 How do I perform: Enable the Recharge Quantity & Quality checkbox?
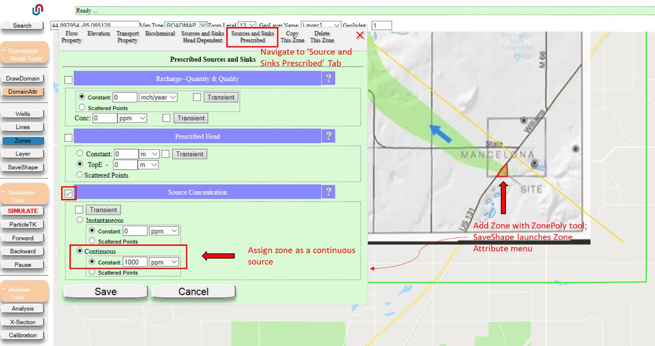[x=69, y=80]
